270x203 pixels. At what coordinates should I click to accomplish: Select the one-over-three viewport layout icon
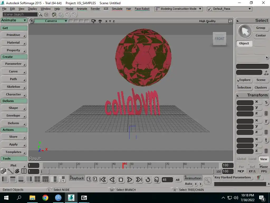coord(45,179)
